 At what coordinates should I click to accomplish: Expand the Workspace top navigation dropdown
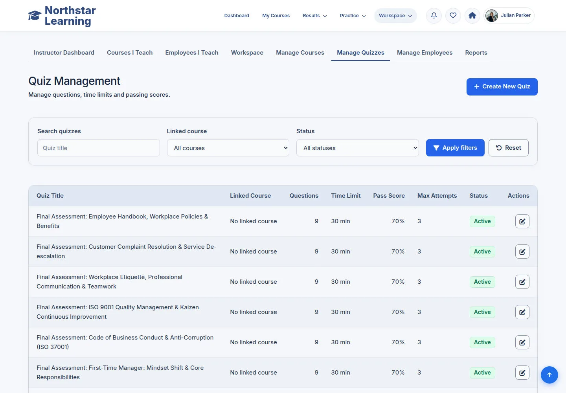tap(395, 16)
